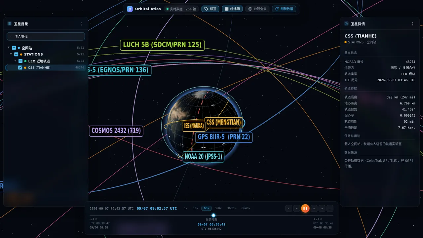Screen dimensions: 423x238
Task: Click the 398 km (247 mi) altitude value
Action: [401, 98]
